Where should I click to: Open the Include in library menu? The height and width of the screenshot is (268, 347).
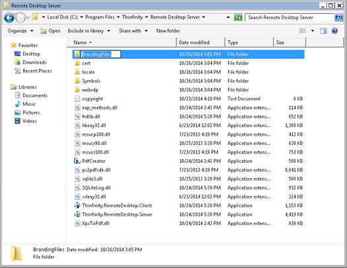pos(89,31)
